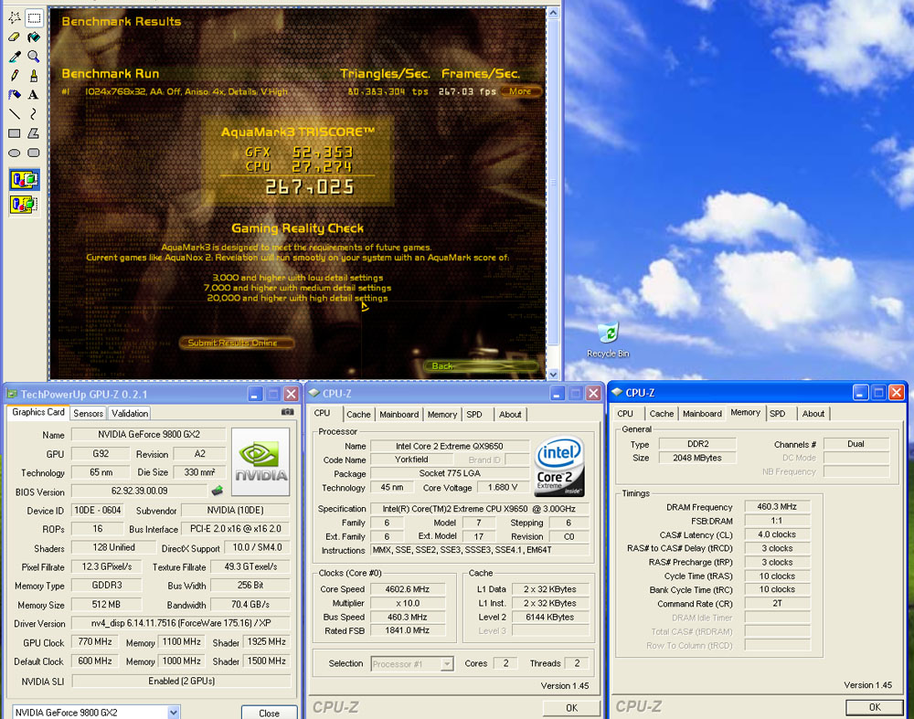Image resolution: width=914 pixels, height=719 pixels.
Task: Click the Driver Version field in GPU-Z
Action: (181, 623)
